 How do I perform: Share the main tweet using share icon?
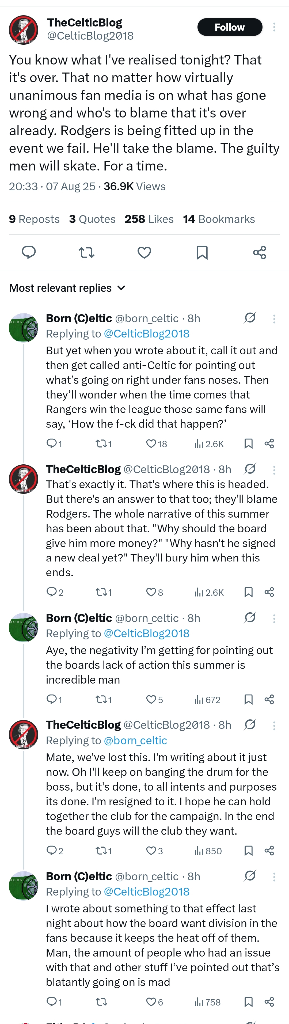260,252
